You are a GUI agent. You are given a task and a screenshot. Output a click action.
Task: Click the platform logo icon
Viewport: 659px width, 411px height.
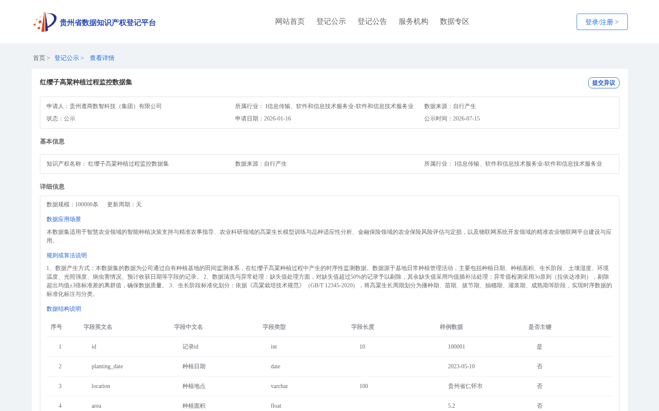[45, 22]
